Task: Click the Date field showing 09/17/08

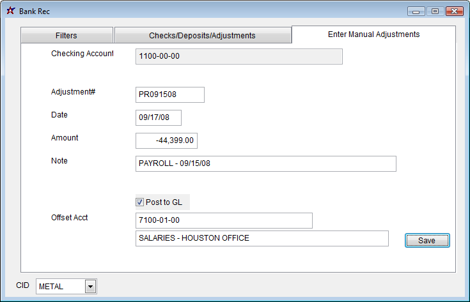Action: tap(159, 117)
